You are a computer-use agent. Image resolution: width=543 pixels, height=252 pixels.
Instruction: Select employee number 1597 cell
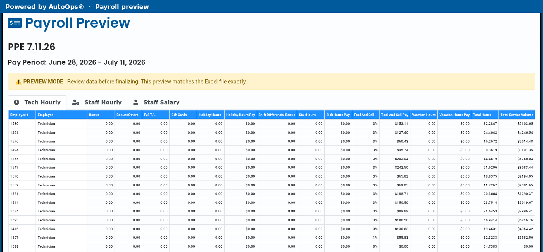[22, 238]
